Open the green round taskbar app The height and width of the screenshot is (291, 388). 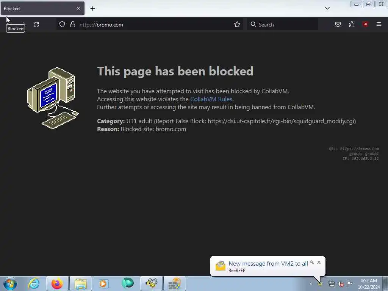pyautogui.click(x=127, y=283)
